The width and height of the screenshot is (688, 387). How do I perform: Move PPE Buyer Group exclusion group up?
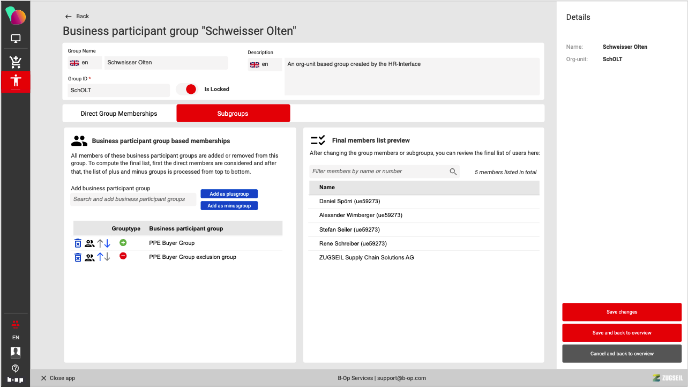click(100, 257)
